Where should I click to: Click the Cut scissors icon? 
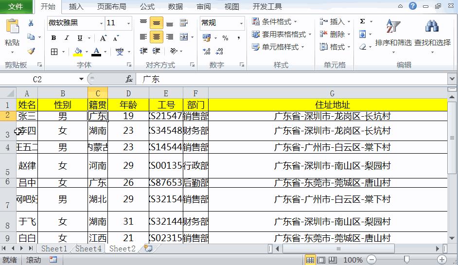pos(31,23)
